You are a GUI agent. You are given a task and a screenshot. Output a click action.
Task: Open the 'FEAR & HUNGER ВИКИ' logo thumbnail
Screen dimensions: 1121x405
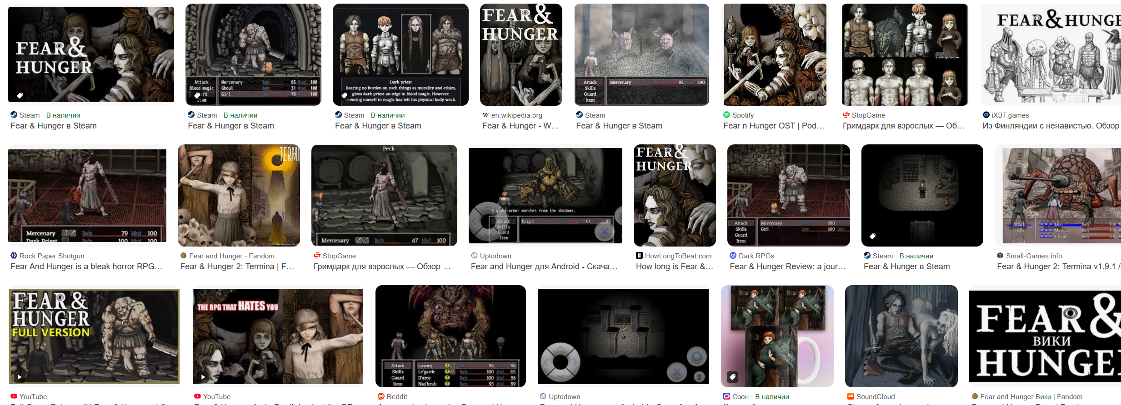[1045, 336]
